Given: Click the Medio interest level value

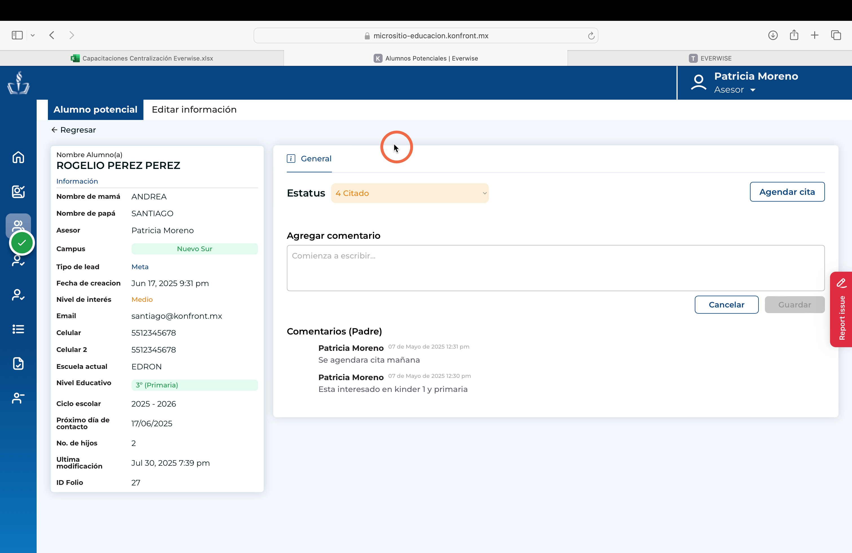Looking at the screenshot, I should point(142,299).
